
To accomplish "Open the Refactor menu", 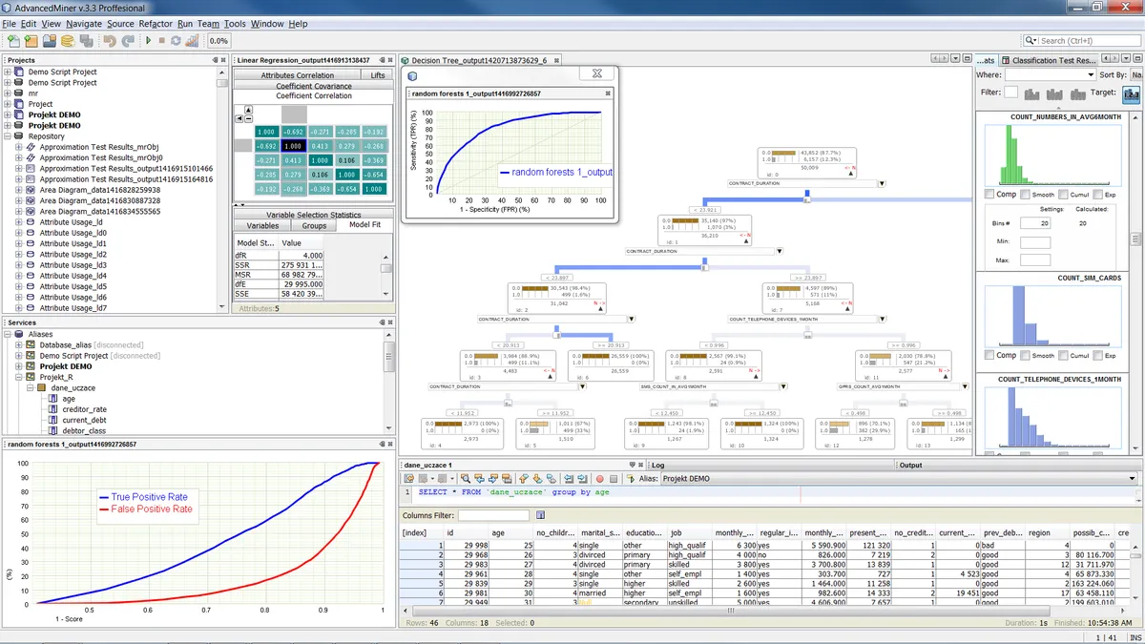I will coord(156,23).
